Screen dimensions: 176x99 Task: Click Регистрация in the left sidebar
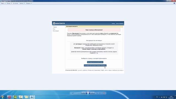[x=56, y=31]
